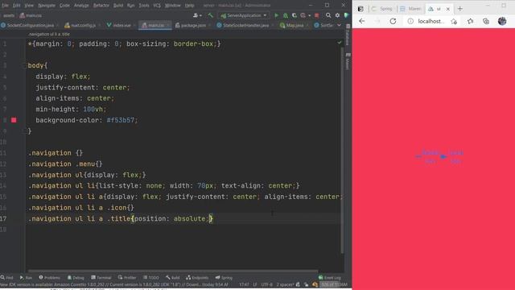
Task: Switch to Maven browser tab
Action: (410, 9)
